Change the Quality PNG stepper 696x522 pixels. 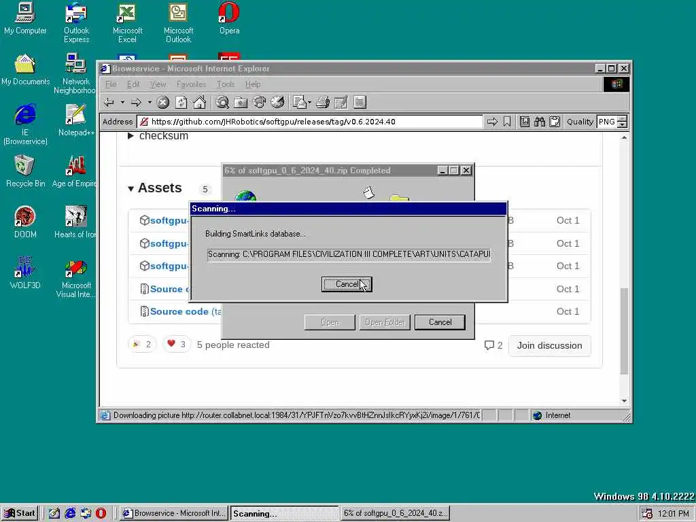[623, 122]
